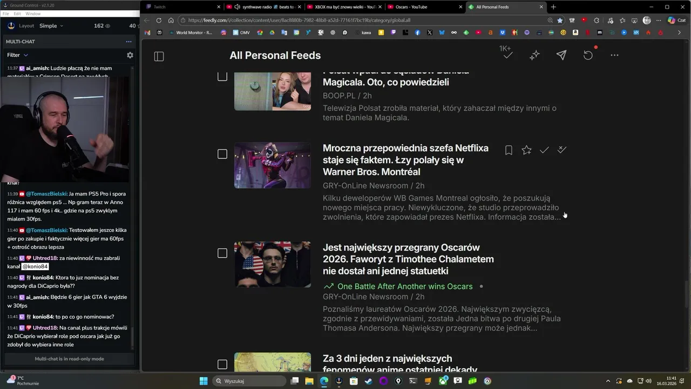Image resolution: width=691 pixels, height=389 pixels.
Task: Open the Feedly AI sparkle icon
Action: (x=534, y=55)
